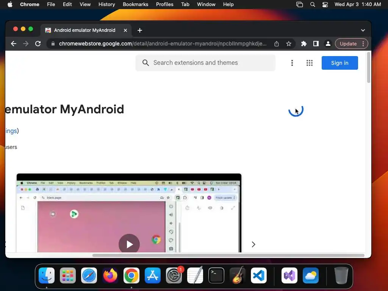
Task: Bookmark this tab with star icon
Action: tap(288, 44)
